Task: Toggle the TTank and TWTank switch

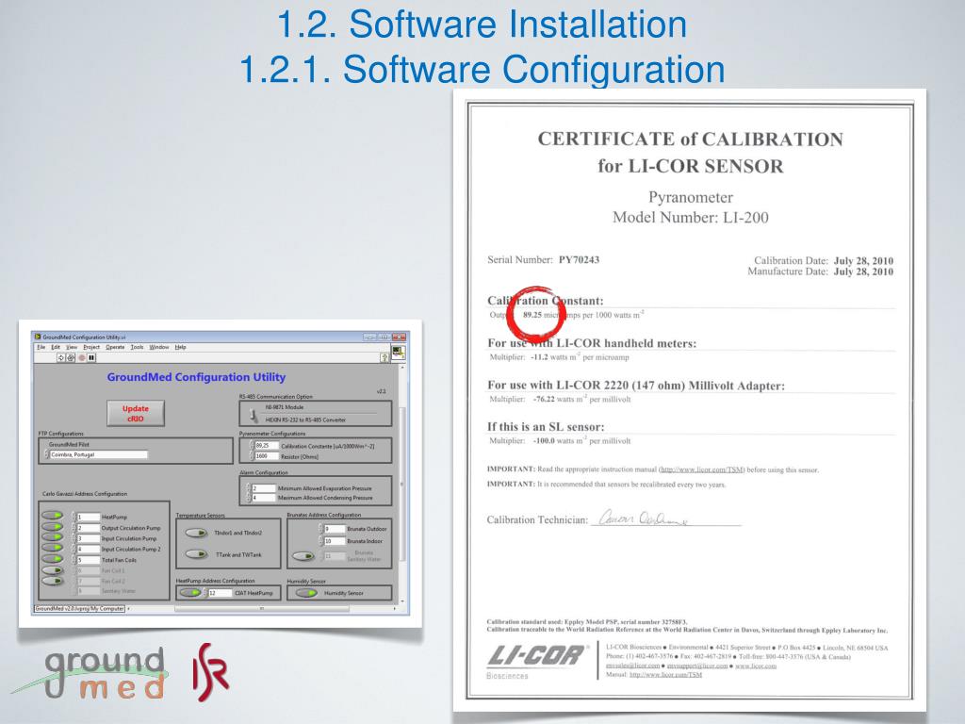Action: point(196,554)
